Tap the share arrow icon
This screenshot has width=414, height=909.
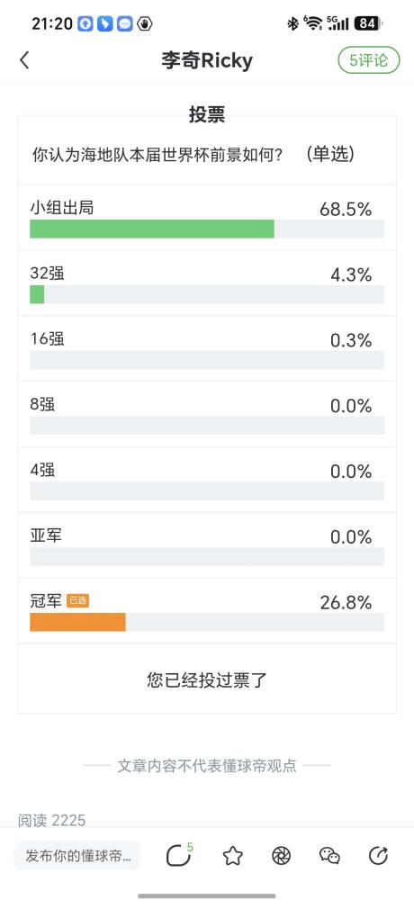point(378,856)
